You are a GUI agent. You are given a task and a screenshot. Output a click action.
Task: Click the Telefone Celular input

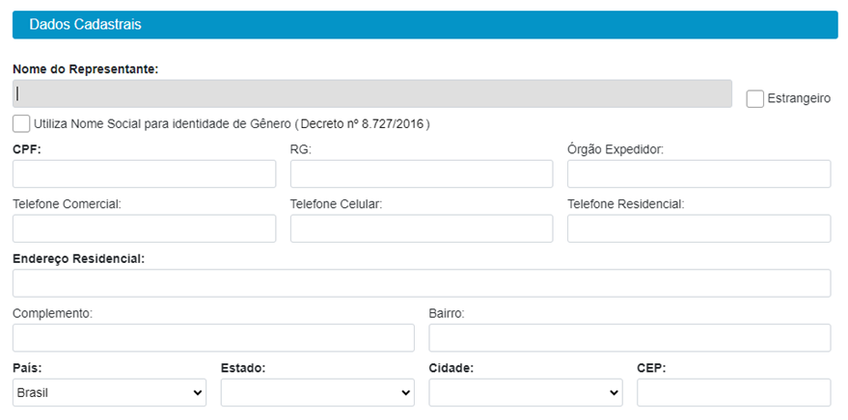pos(422,228)
